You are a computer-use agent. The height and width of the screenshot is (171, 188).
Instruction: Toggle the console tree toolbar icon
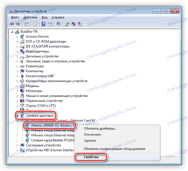tap(27, 24)
